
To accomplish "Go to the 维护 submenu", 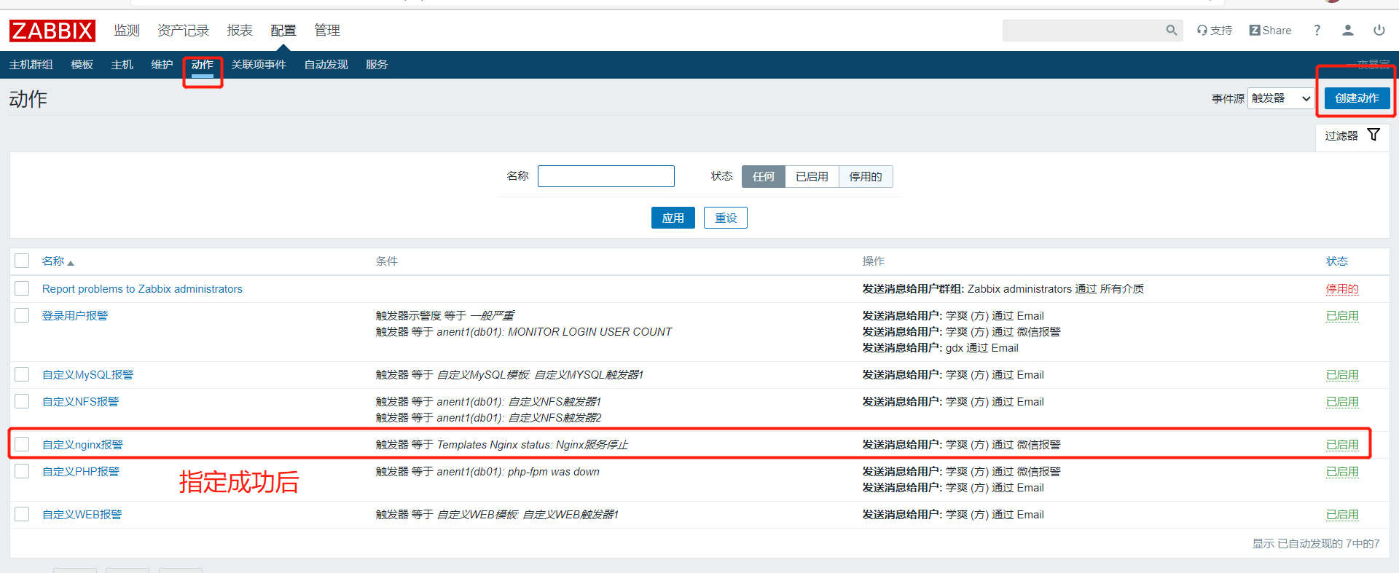I will click(162, 65).
